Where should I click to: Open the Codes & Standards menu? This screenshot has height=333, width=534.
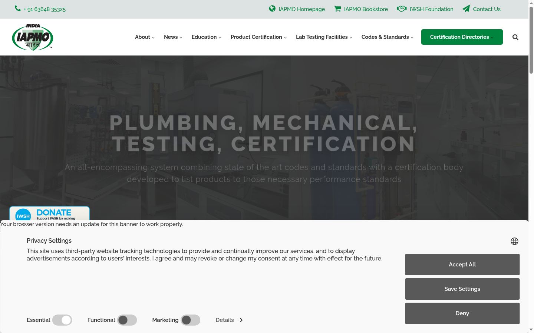(388, 37)
